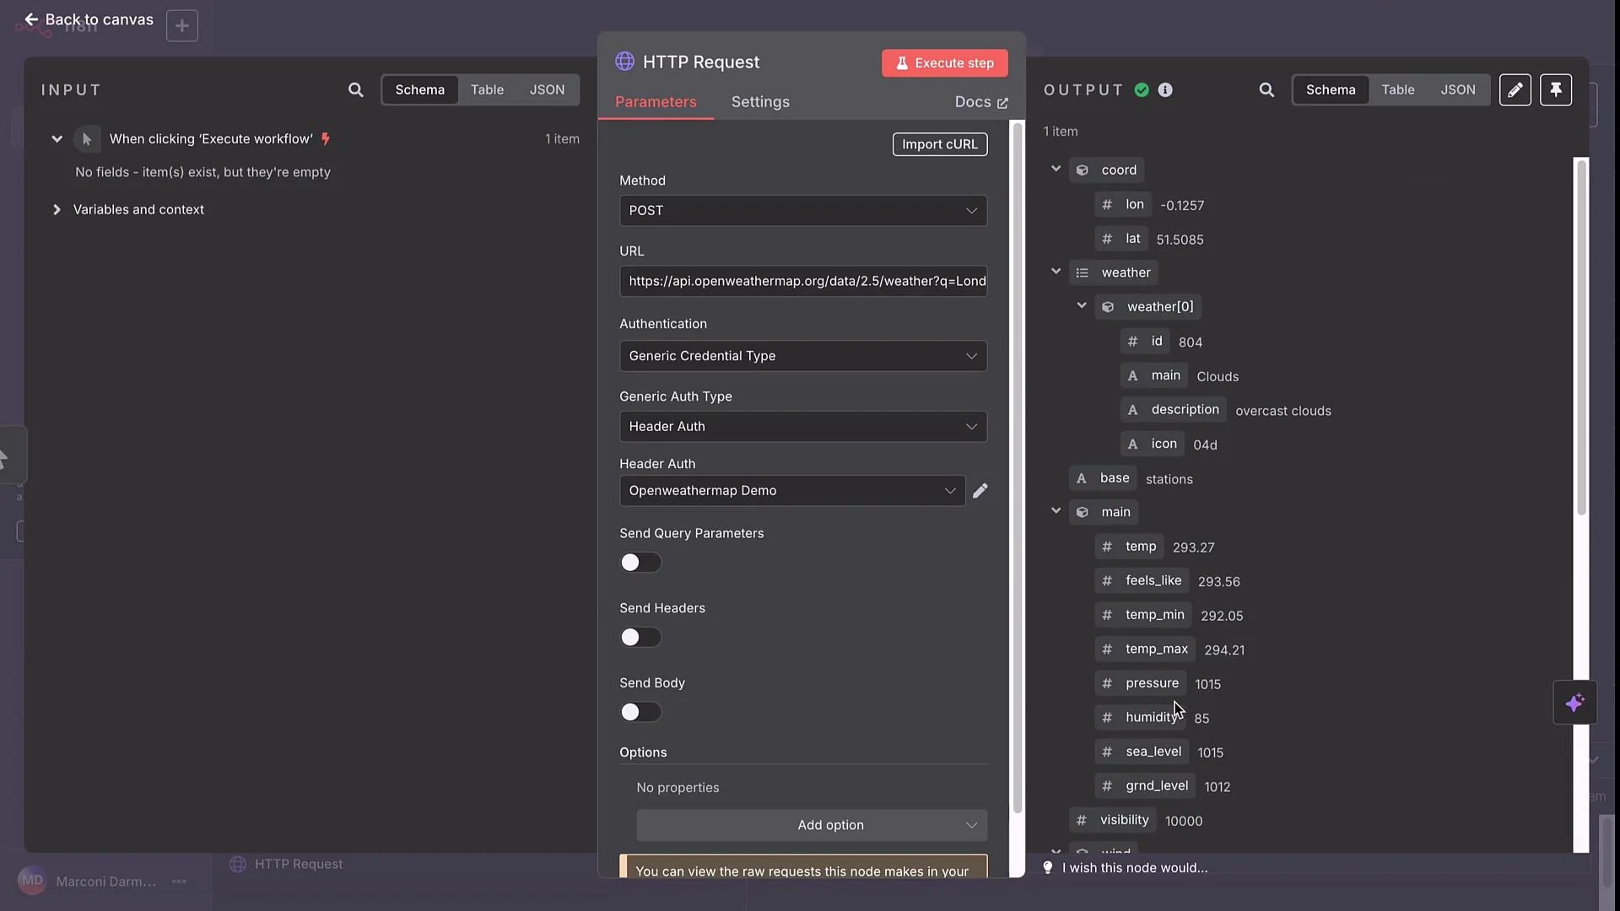
Task: Open the Method dropdown set to POST
Action: pyautogui.click(x=803, y=211)
